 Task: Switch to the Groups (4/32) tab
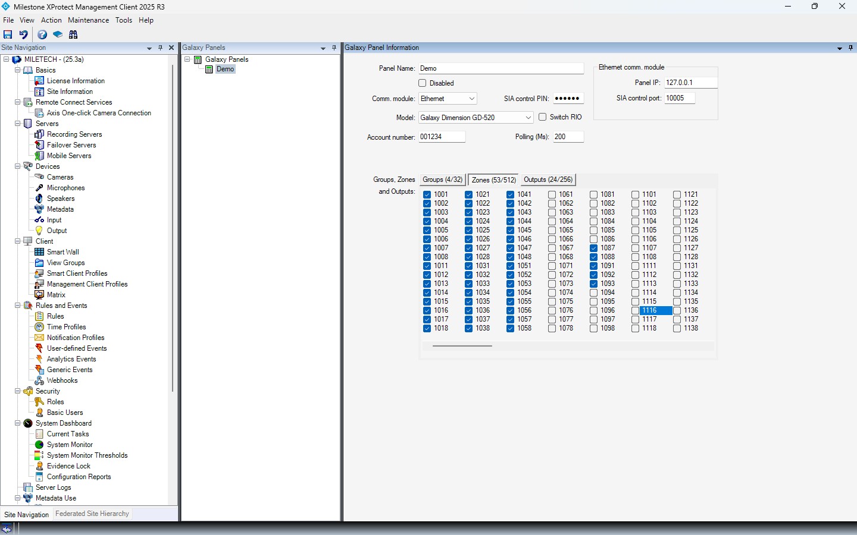point(442,180)
